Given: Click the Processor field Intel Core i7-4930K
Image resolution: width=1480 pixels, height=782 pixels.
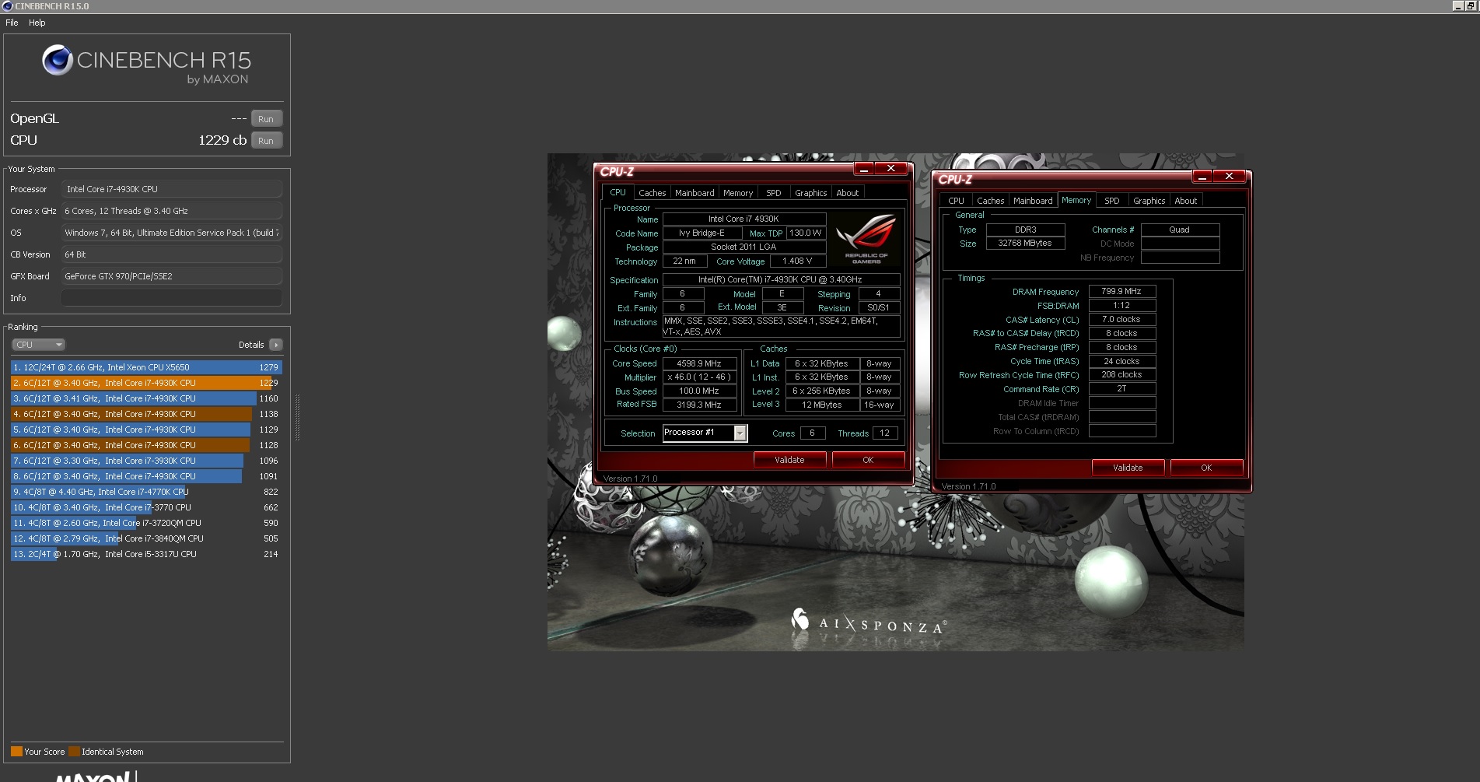Looking at the screenshot, I should click(171, 189).
